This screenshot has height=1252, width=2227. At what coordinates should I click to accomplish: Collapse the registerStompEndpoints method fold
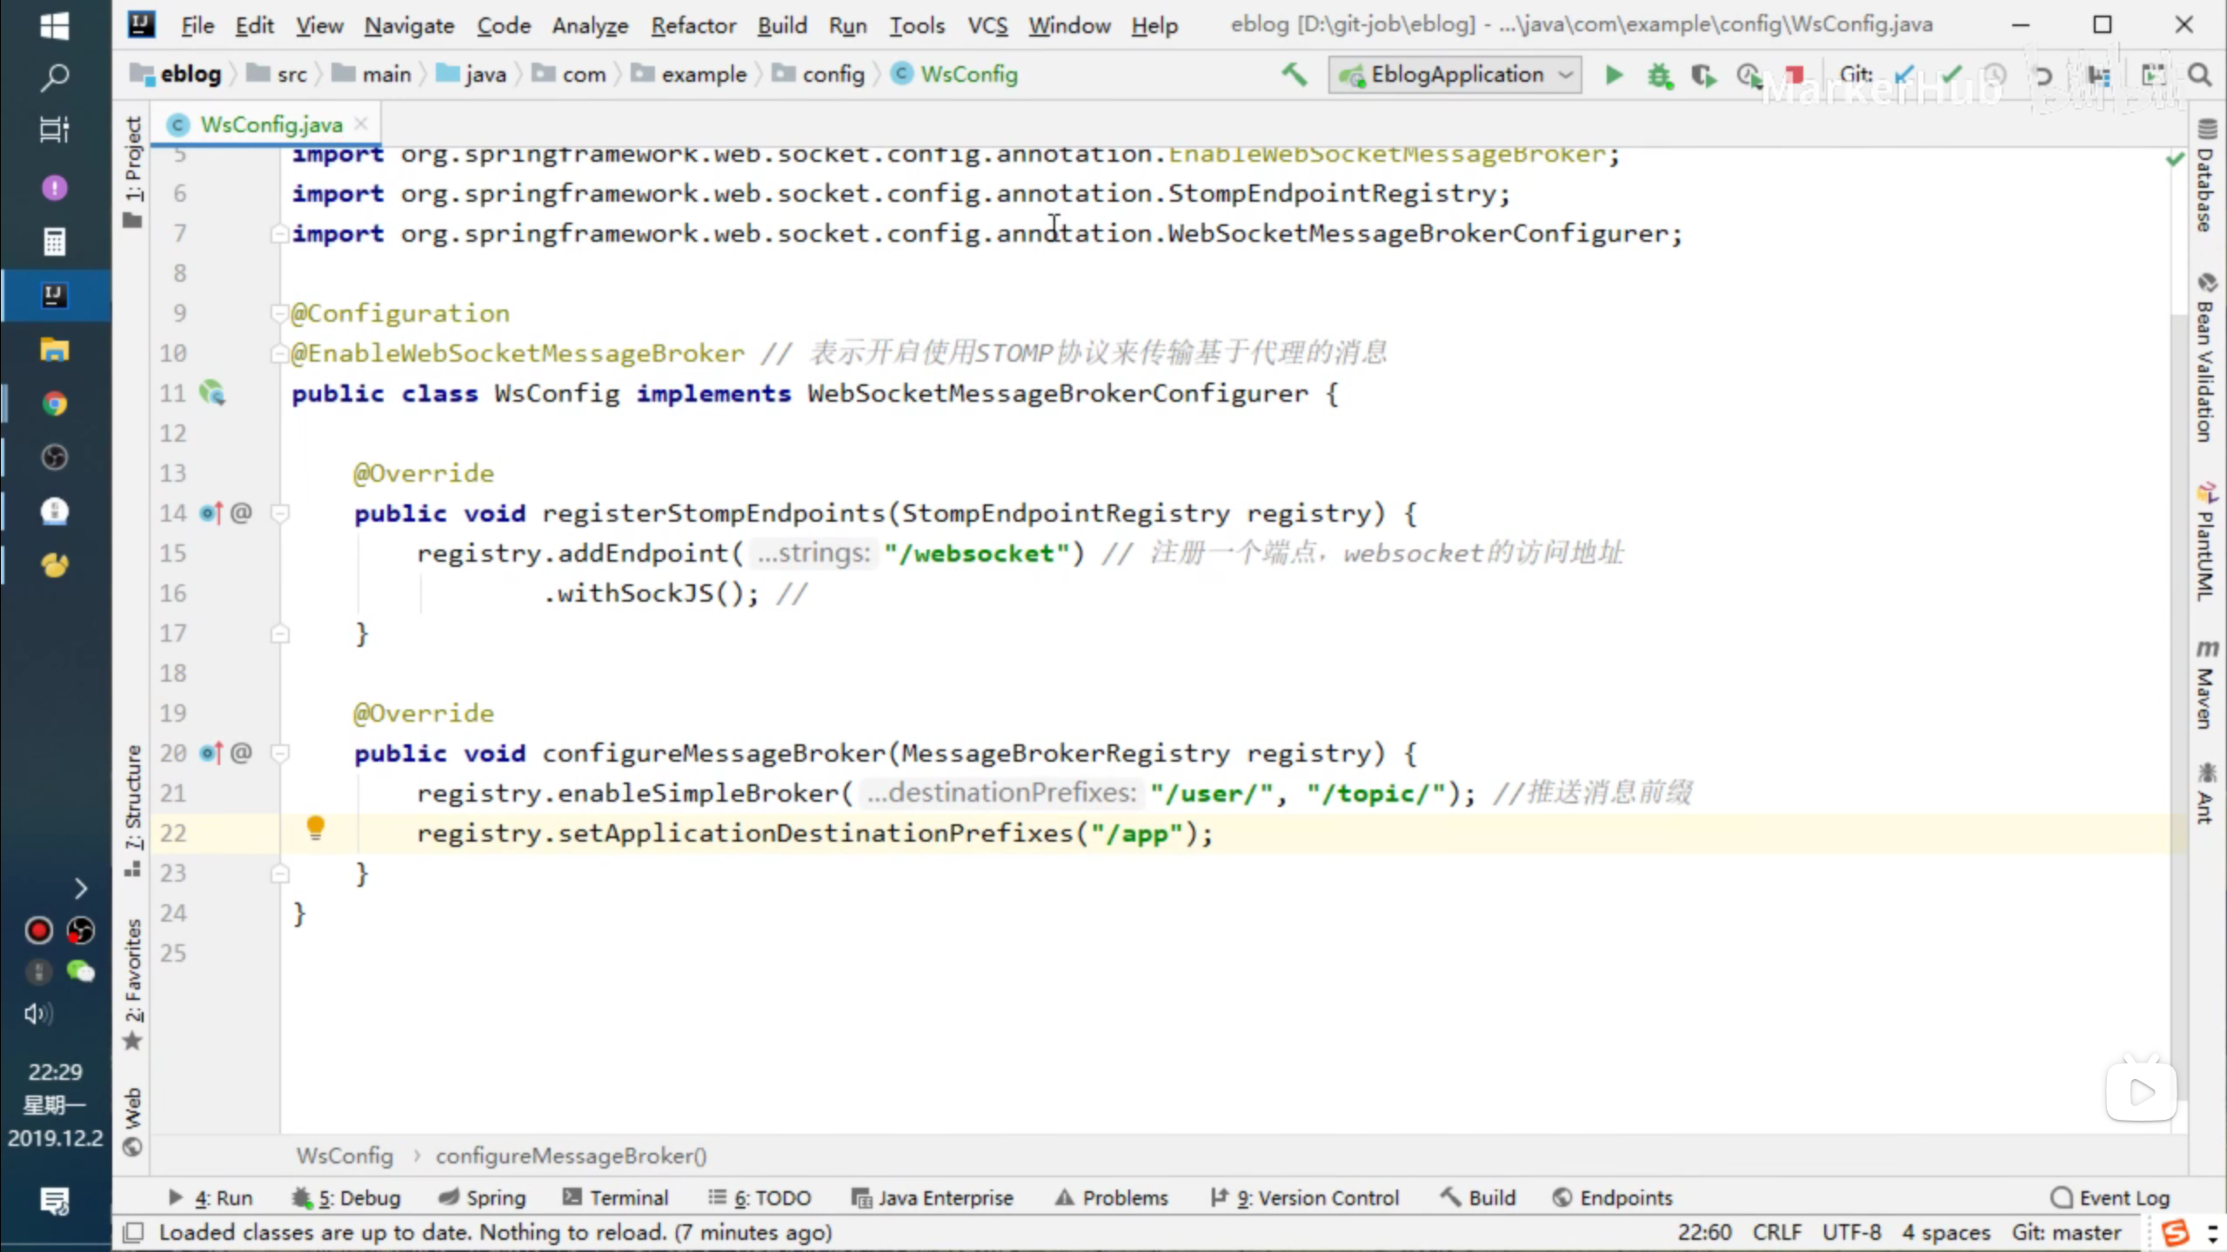click(x=280, y=513)
